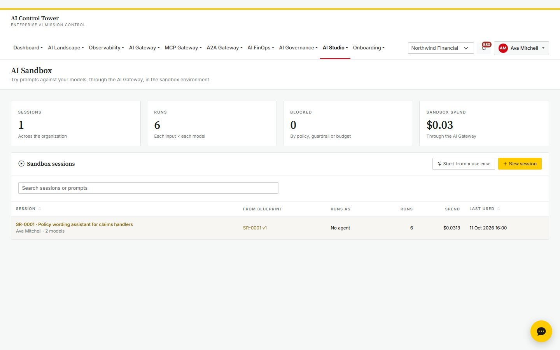Click the Blocked summary card
Screen dimensions: 560x350
348,124
